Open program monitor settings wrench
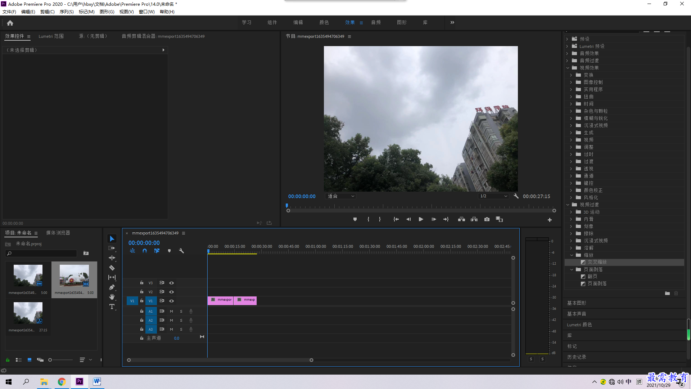The height and width of the screenshot is (389, 691). (516, 196)
